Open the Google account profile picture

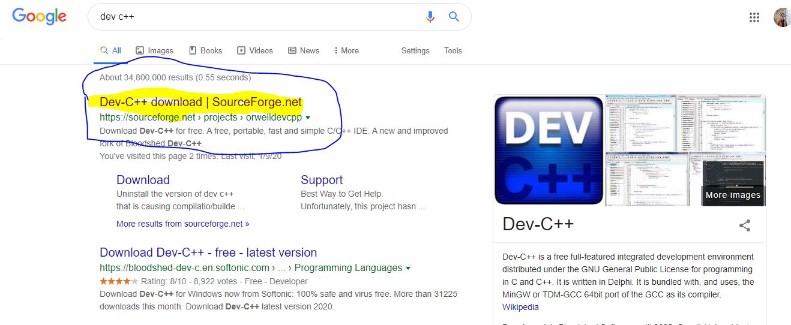click(x=782, y=17)
